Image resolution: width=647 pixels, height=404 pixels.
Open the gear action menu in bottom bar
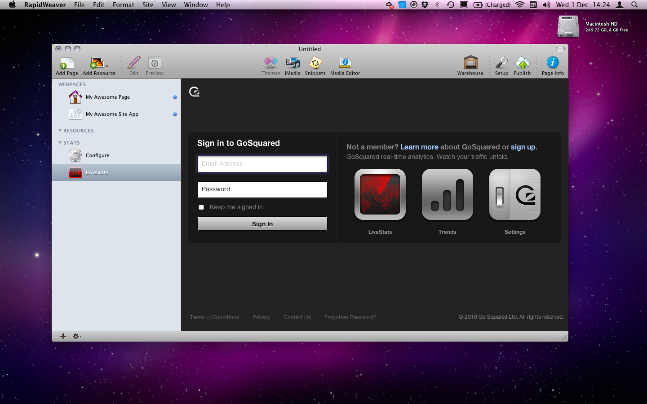(x=77, y=336)
